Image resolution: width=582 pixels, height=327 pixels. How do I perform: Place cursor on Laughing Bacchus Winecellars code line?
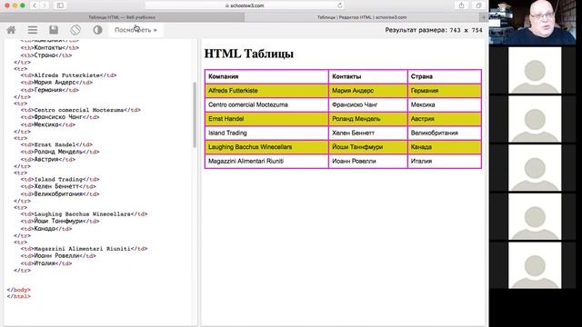[x=84, y=214]
